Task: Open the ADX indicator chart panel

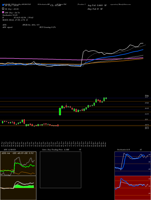Action: pos(18,164)
